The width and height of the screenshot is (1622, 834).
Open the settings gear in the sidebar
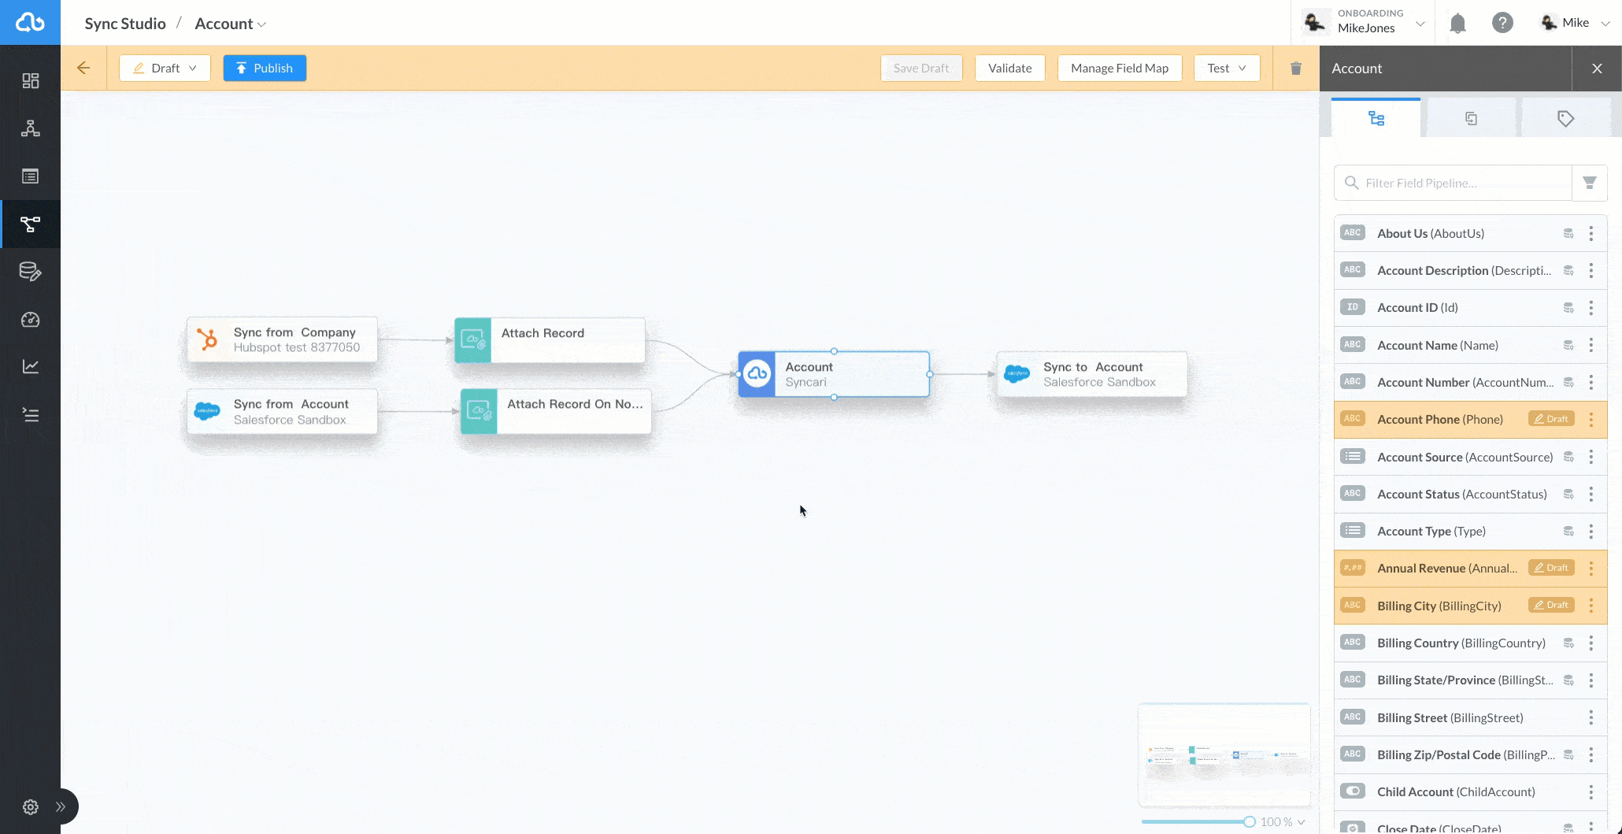(x=31, y=806)
